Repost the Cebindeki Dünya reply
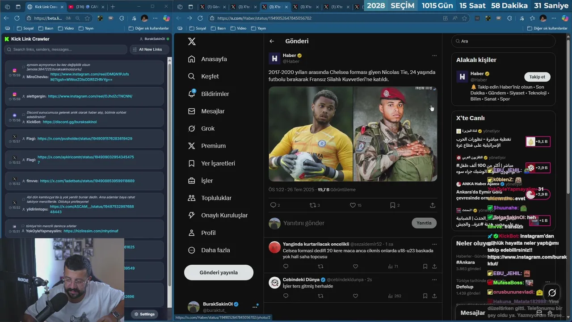 [320, 296]
